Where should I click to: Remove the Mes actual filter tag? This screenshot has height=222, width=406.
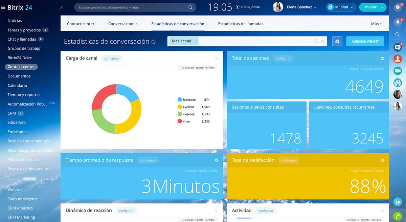(196, 41)
